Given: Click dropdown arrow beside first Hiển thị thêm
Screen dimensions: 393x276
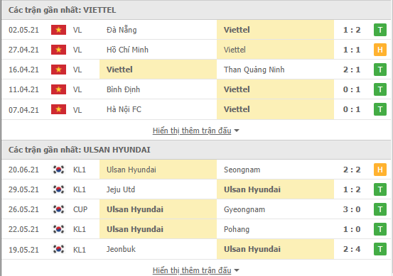Looking at the screenshot, I should (x=237, y=131).
